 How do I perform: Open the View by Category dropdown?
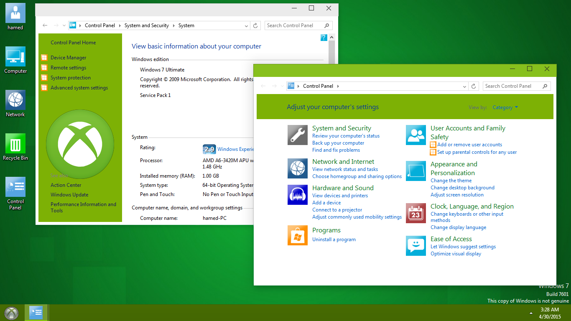coord(505,107)
